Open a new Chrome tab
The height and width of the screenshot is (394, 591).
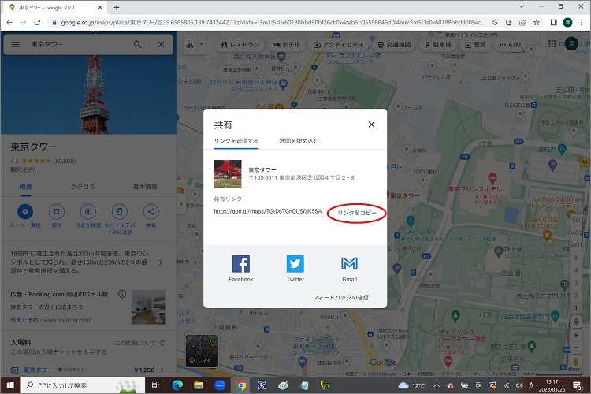(117, 7)
